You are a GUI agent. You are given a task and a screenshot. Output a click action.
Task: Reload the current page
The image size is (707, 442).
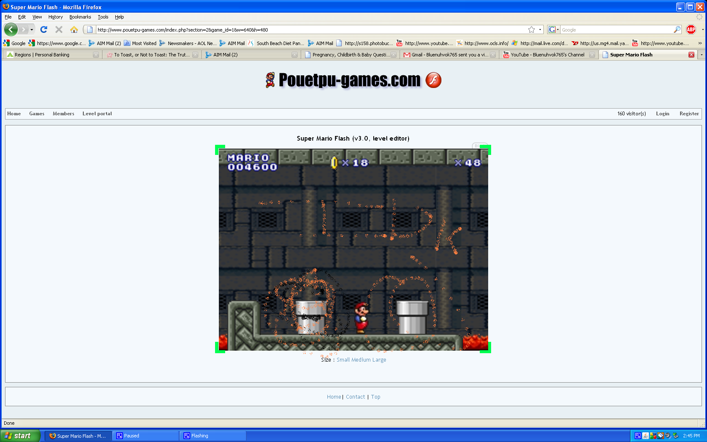click(x=44, y=29)
